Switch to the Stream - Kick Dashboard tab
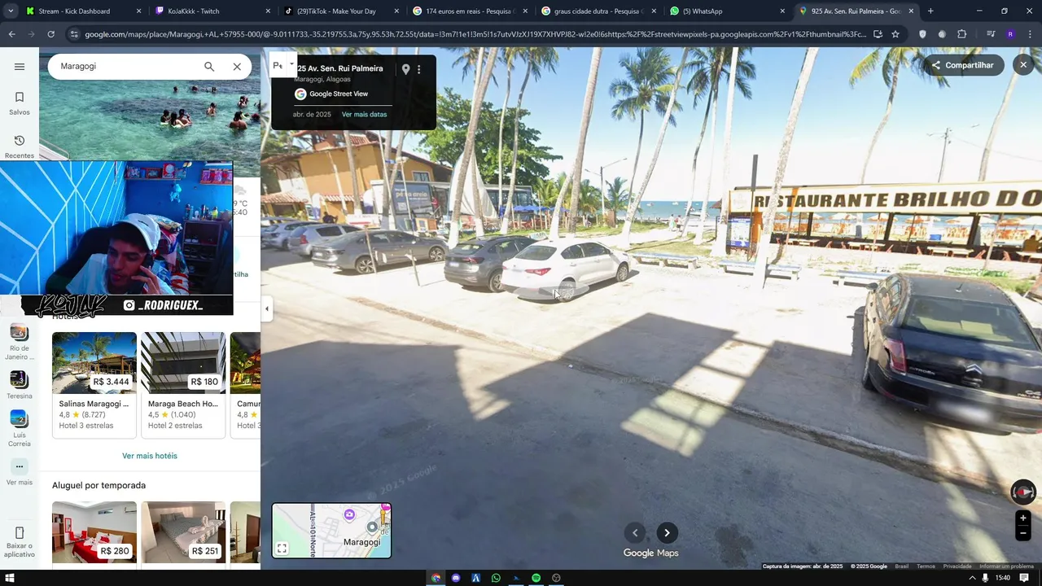This screenshot has width=1042, height=586. (x=81, y=11)
